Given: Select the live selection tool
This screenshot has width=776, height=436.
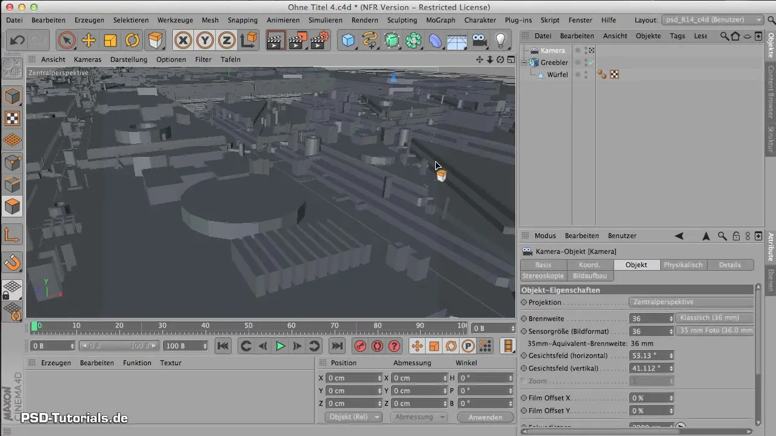Looking at the screenshot, I should tap(67, 41).
